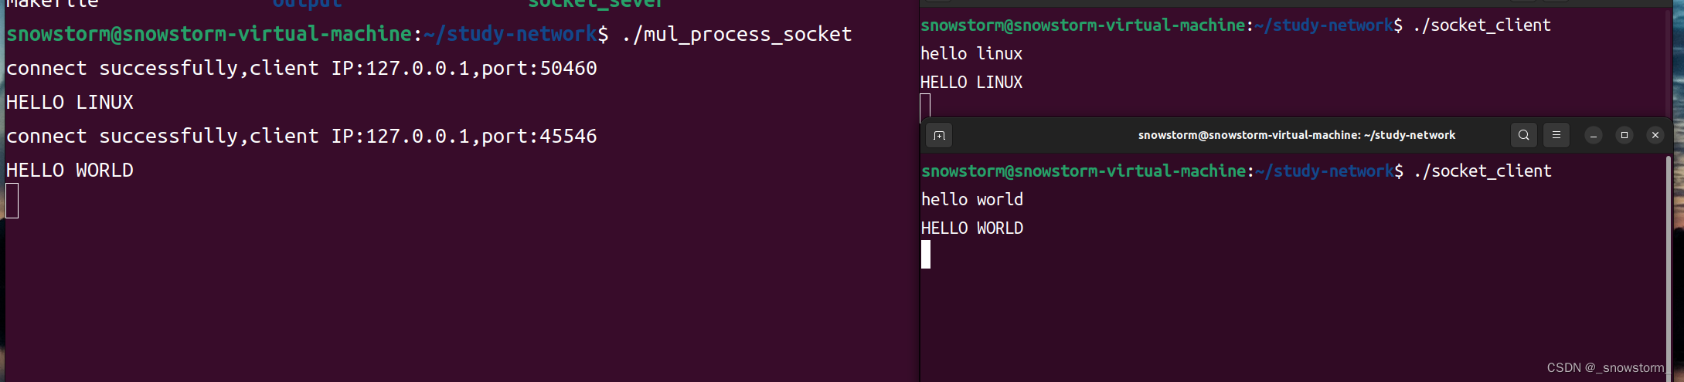Open terminal search with magnifier icon

point(1523,135)
